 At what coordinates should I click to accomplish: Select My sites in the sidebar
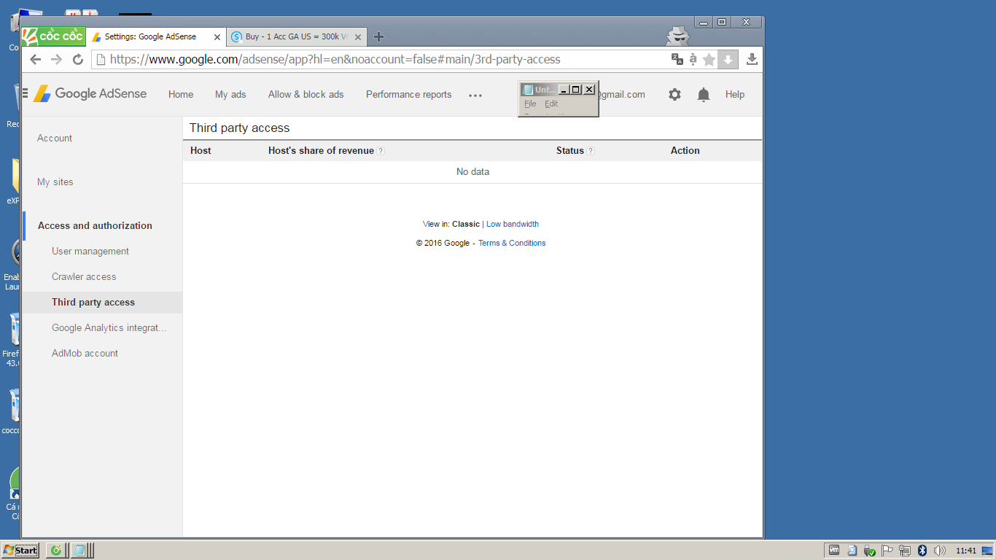pyautogui.click(x=55, y=182)
